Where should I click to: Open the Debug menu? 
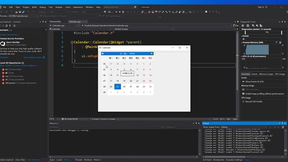pos(42,7)
